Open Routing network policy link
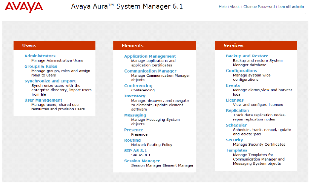310x184 pixels. pos(132,140)
